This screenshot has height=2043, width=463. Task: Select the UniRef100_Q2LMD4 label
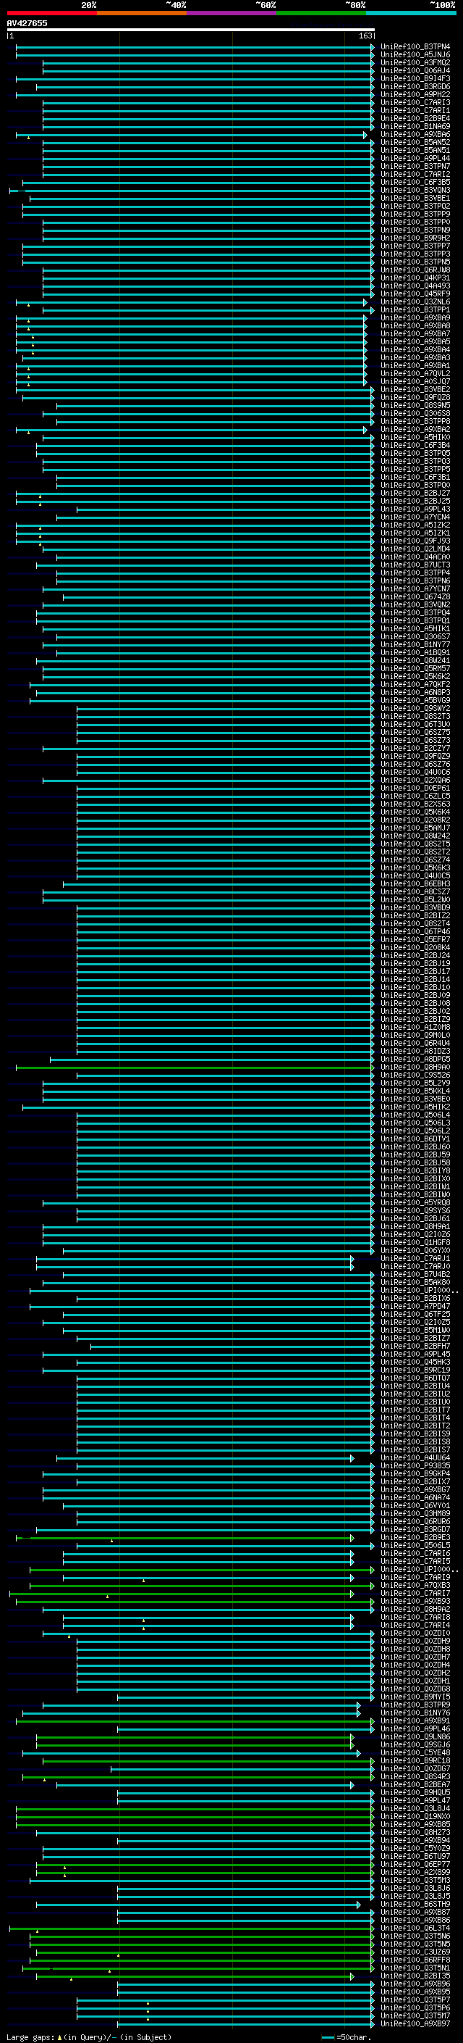415,549
